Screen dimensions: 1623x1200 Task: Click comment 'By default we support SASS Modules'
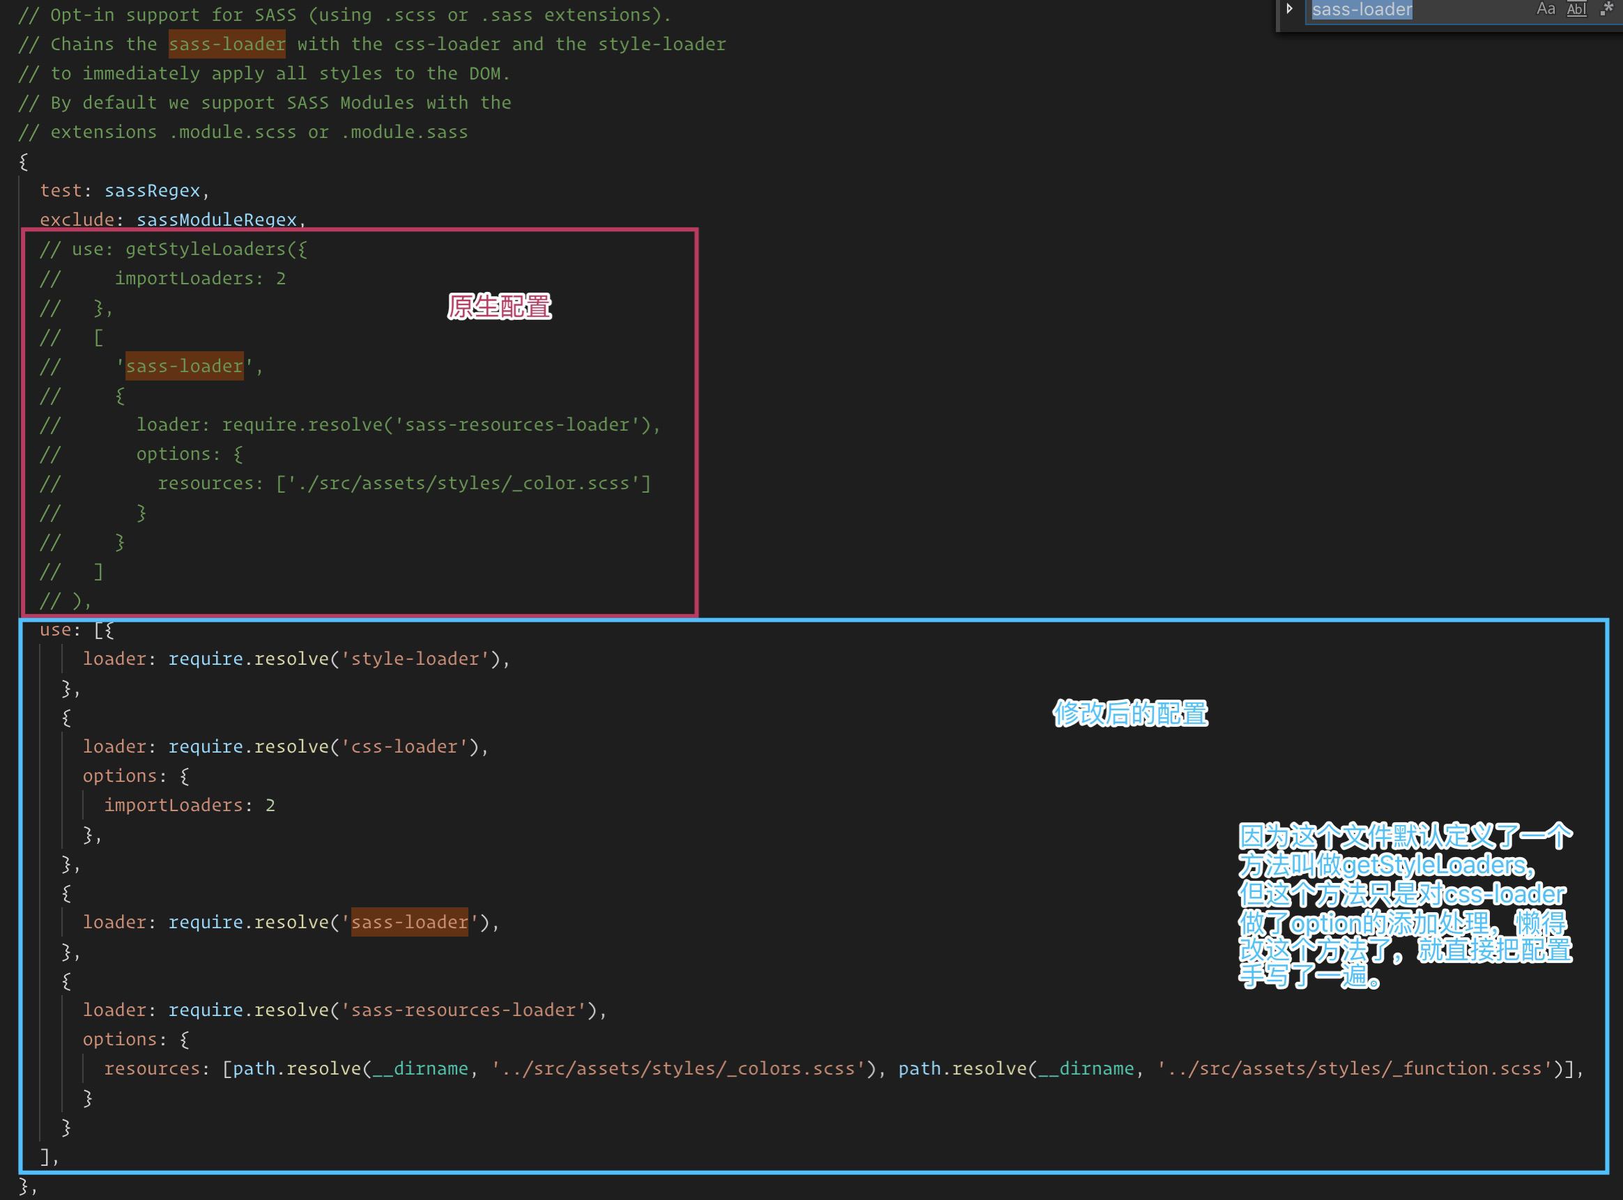[x=264, y=102]
